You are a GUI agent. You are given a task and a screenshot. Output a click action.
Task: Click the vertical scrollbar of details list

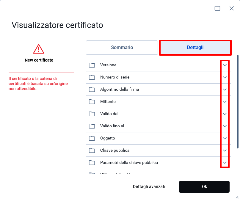[x=238, y=101]
